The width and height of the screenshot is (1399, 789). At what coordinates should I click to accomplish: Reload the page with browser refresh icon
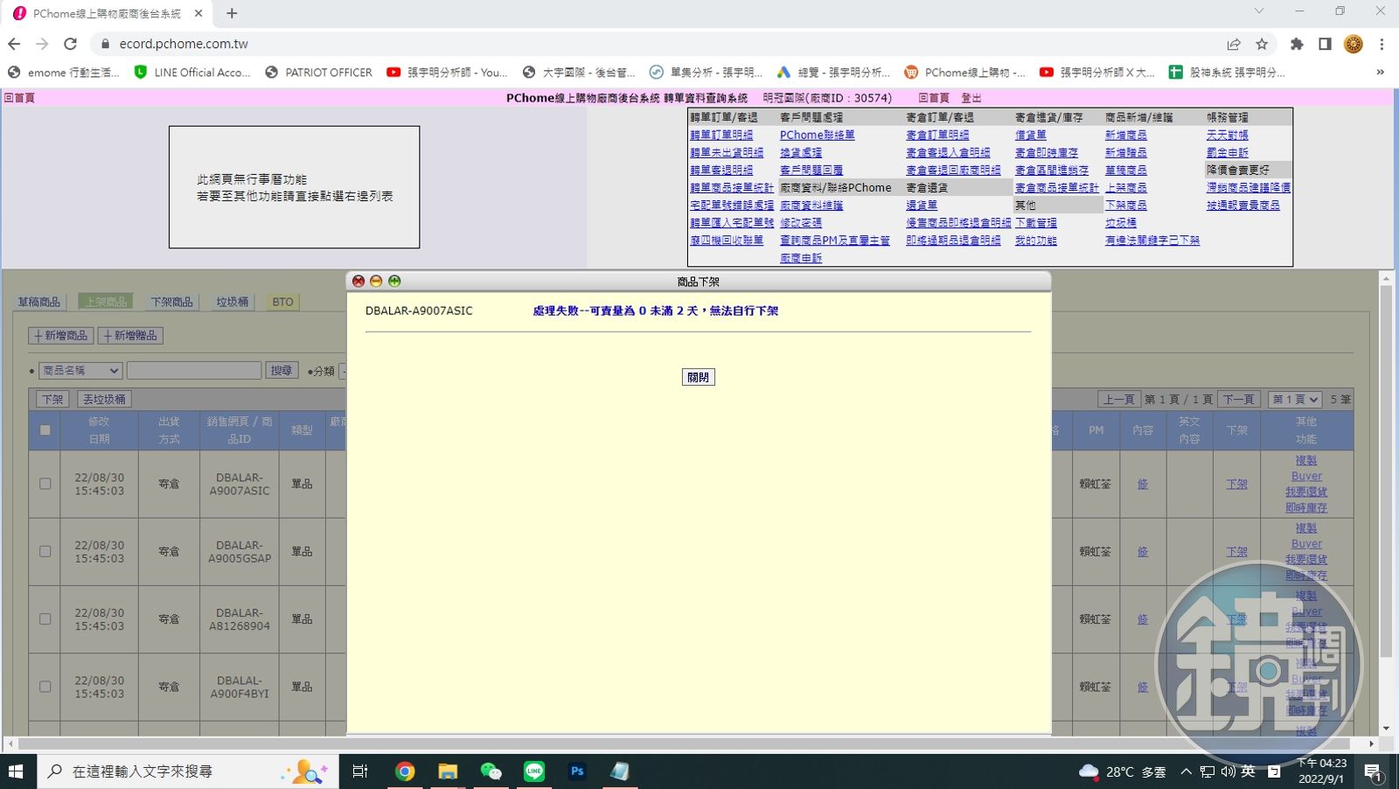(71, 44)
